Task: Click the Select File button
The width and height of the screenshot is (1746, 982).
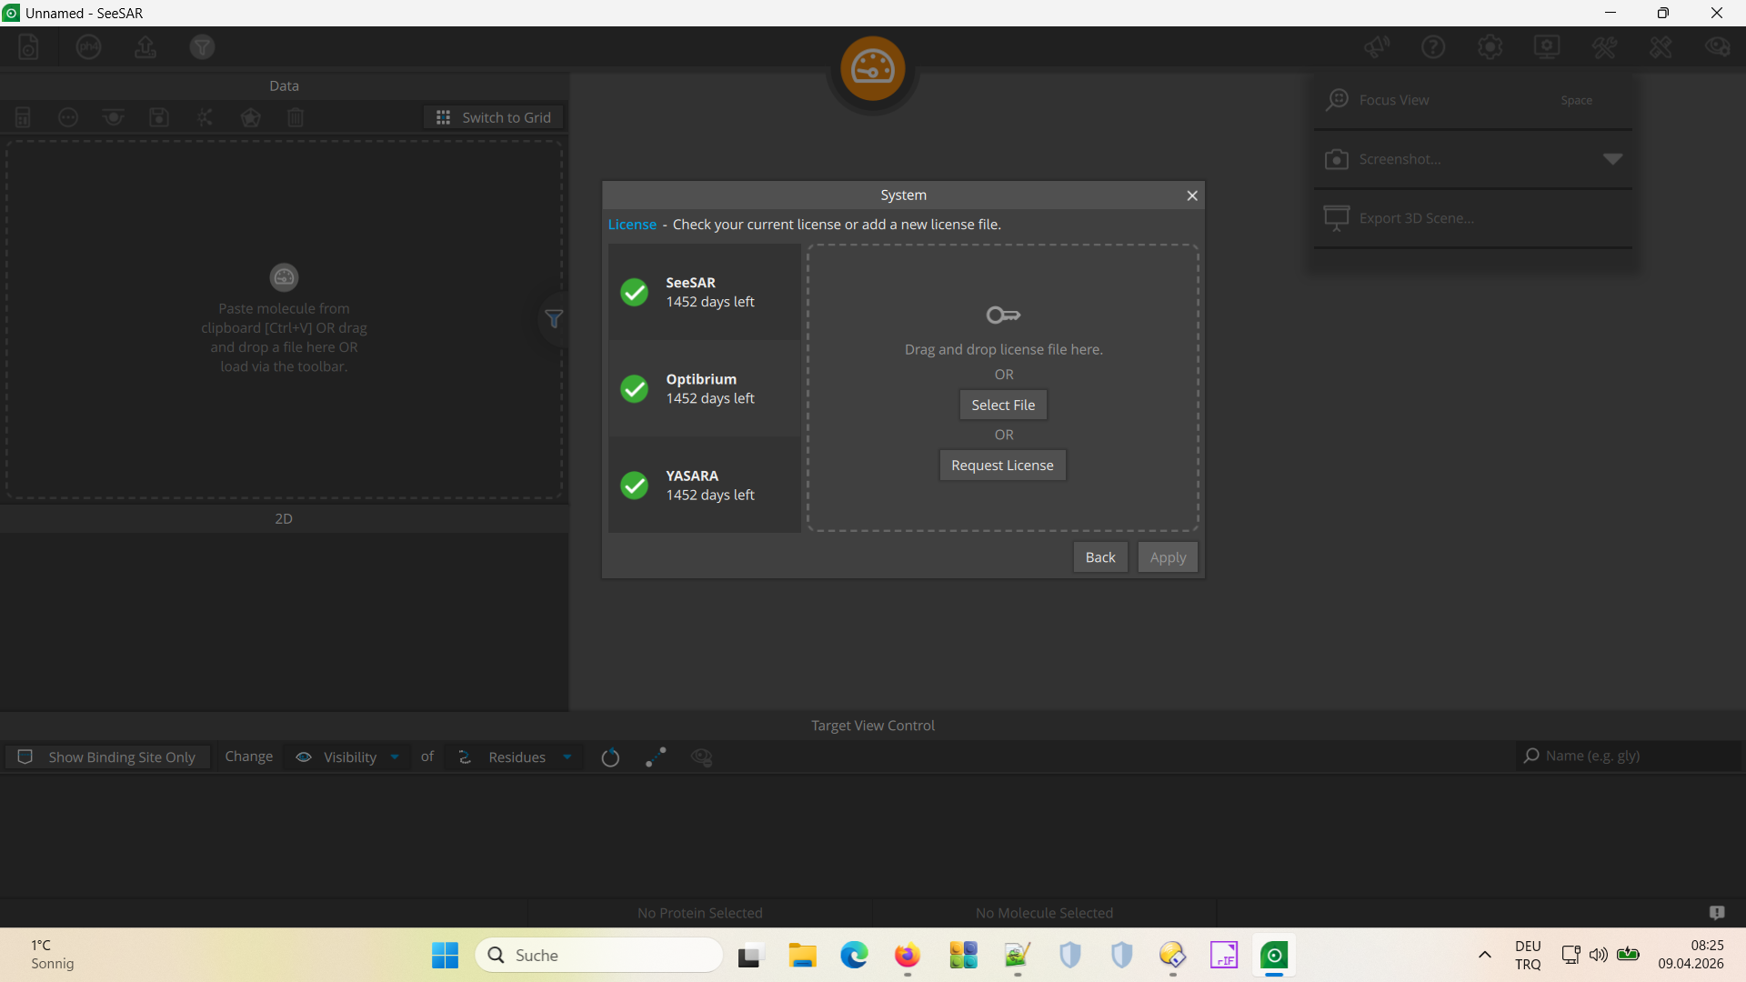Action: pyautogui.click(x=1002, y=406)
